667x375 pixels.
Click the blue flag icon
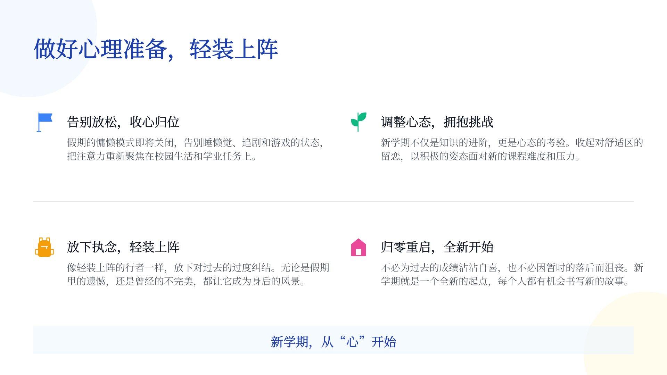(44, 122)
